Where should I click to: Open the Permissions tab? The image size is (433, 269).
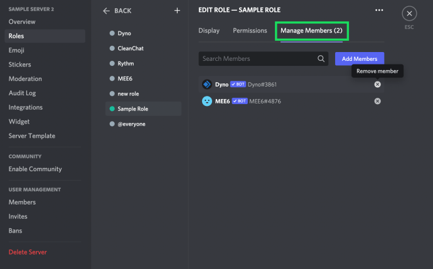pos(250,31)
